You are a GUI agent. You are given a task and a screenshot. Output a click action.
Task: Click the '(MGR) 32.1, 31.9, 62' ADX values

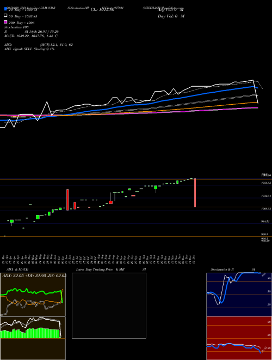point(57,45)
